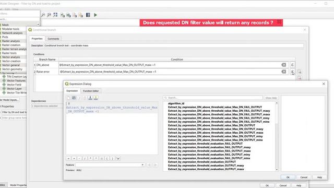Click the branch Description text field

tap(174, 45)
